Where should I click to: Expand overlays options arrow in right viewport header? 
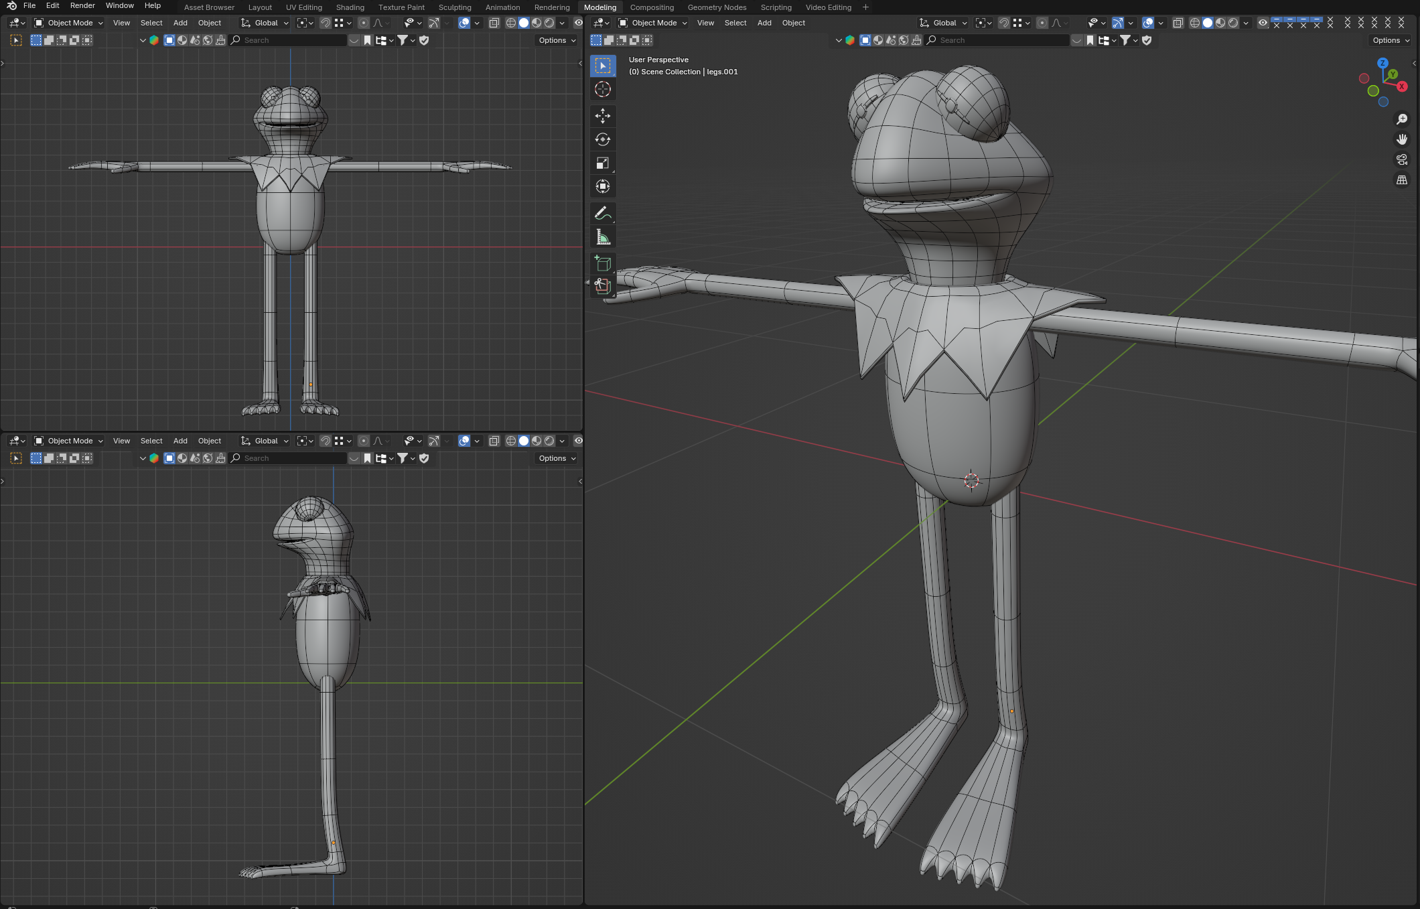click(1161, 23)
